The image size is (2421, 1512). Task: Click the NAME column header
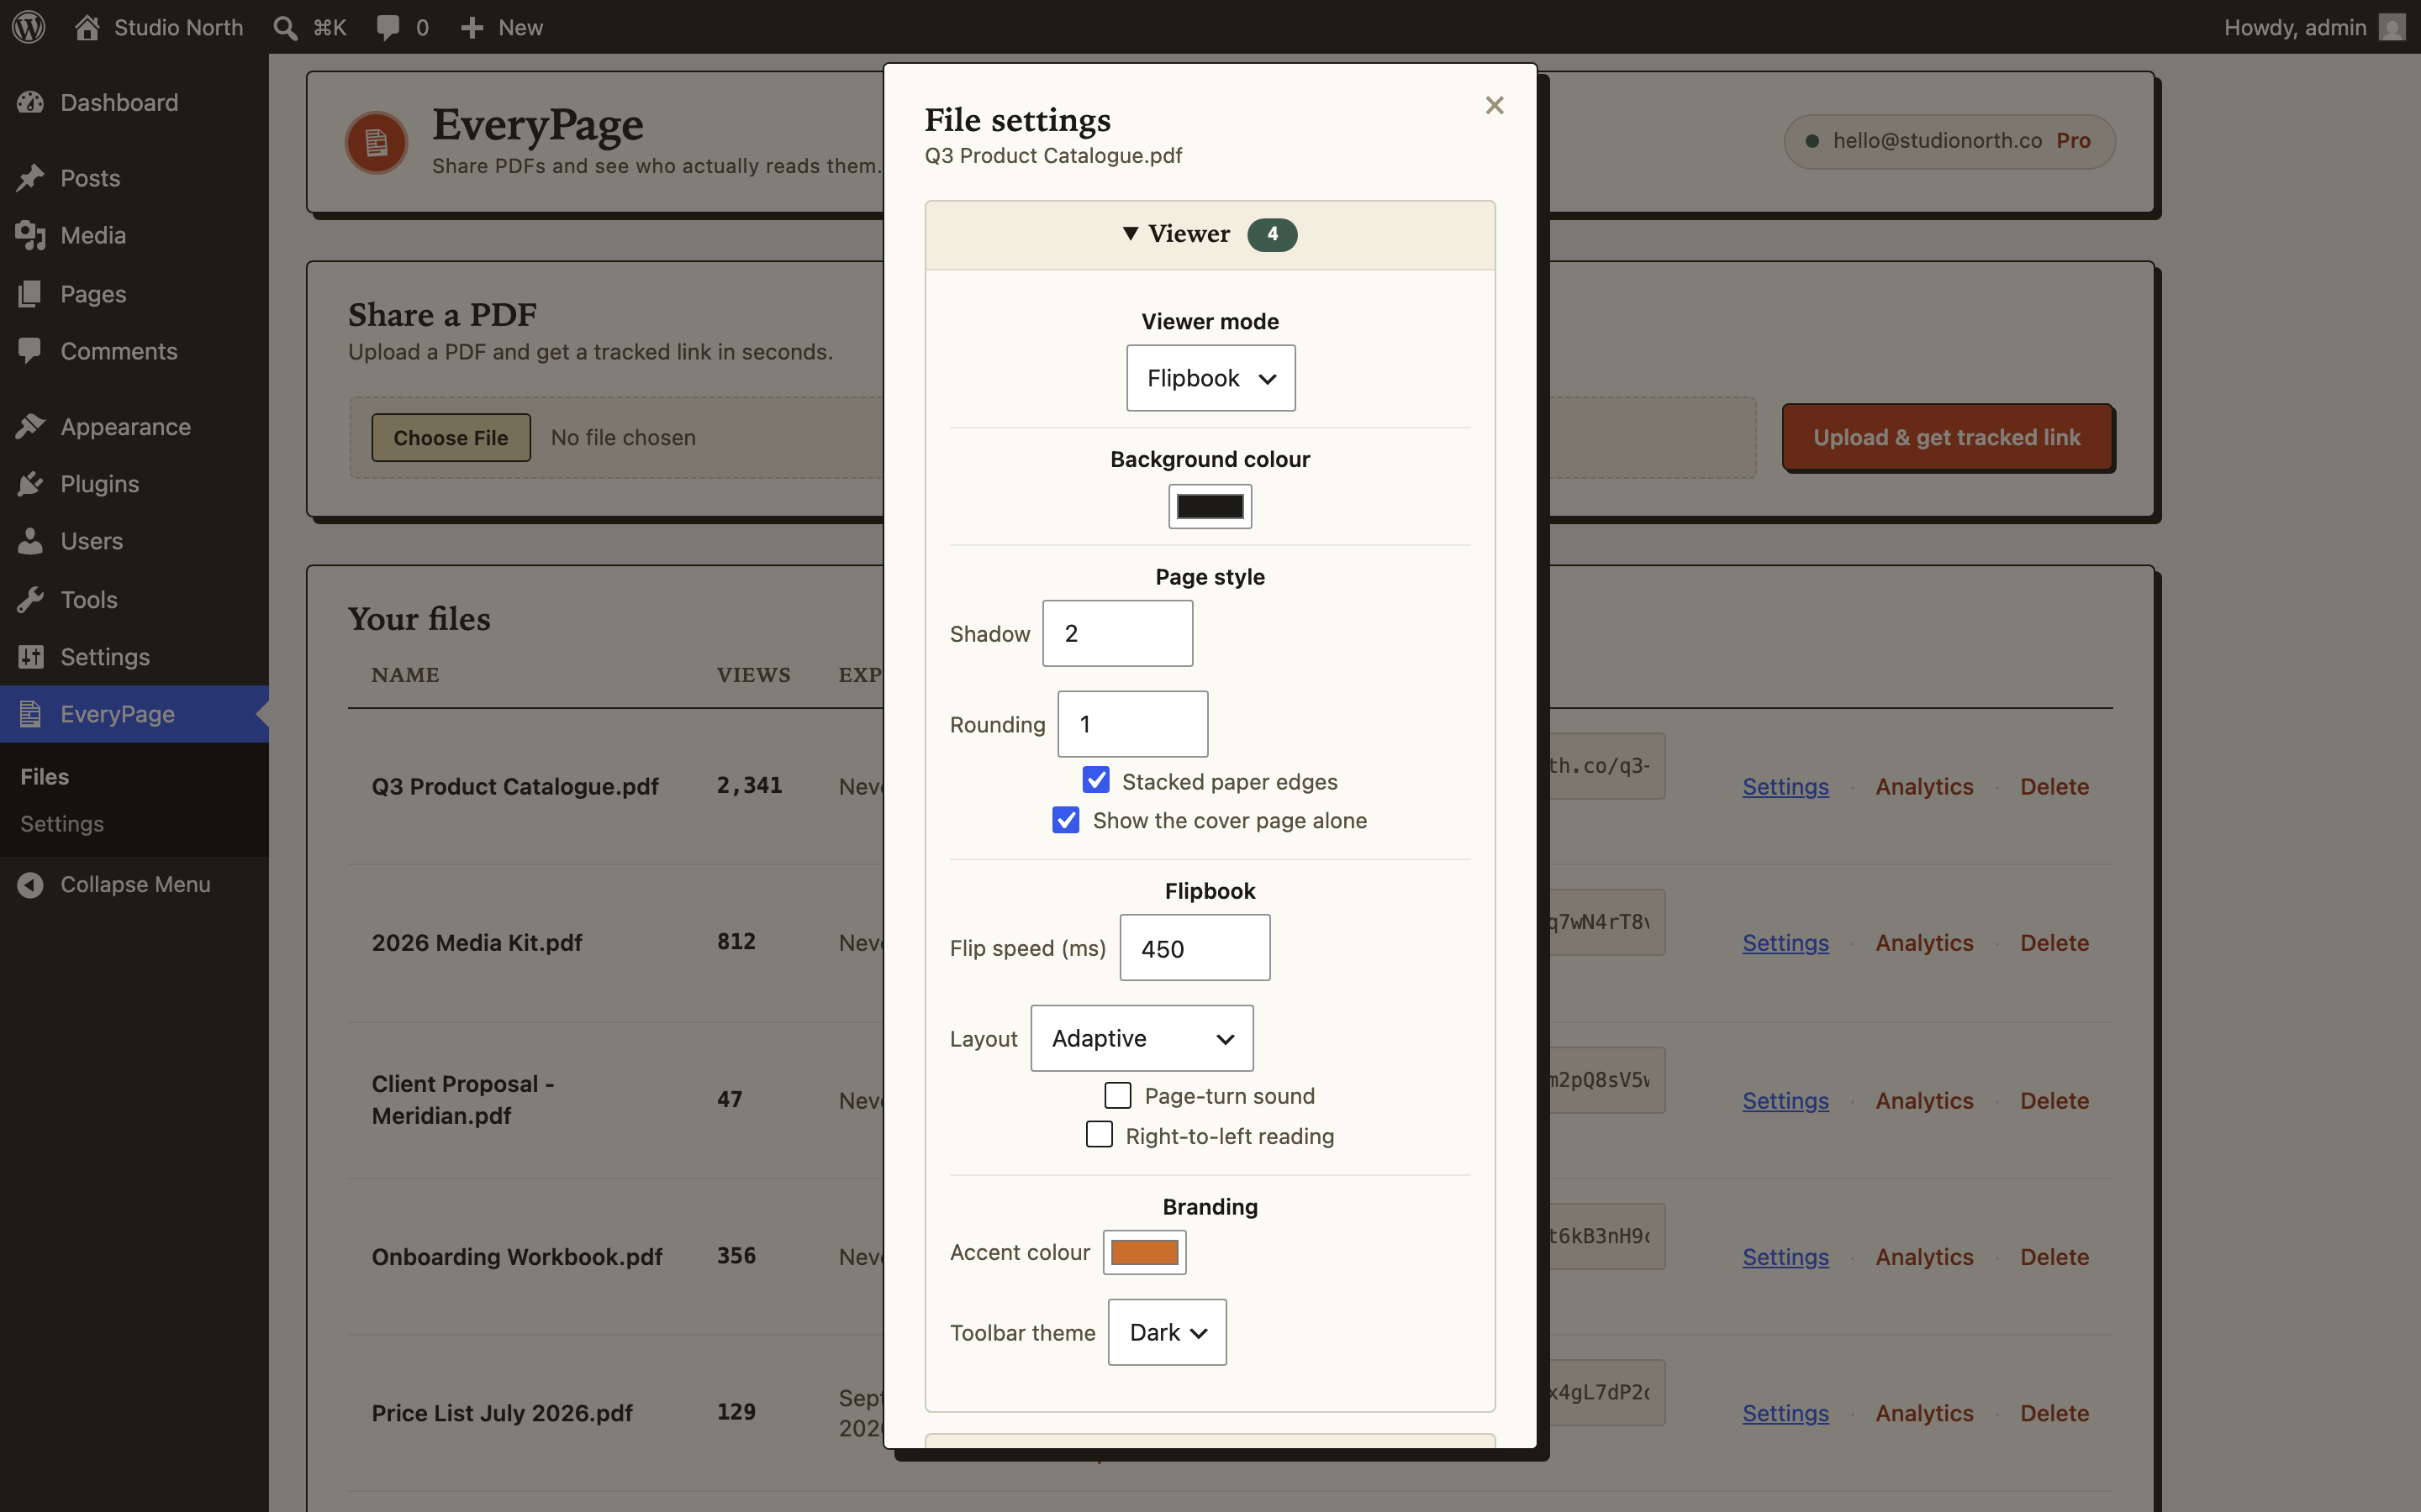tap(405, 675)
